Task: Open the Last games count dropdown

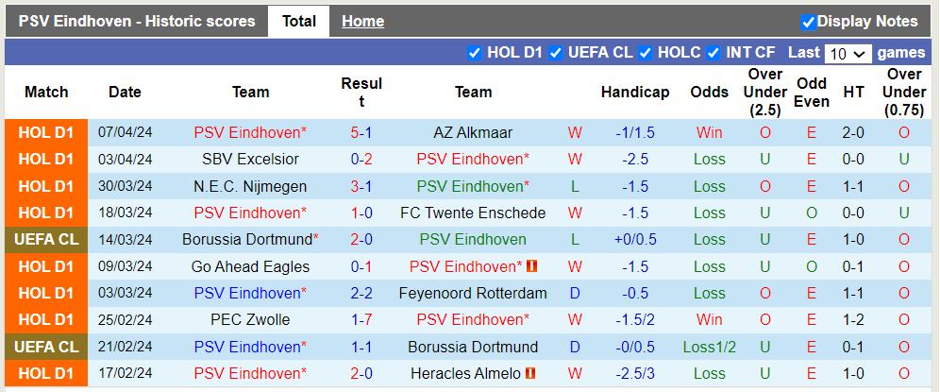Action: tap(848, 54)
